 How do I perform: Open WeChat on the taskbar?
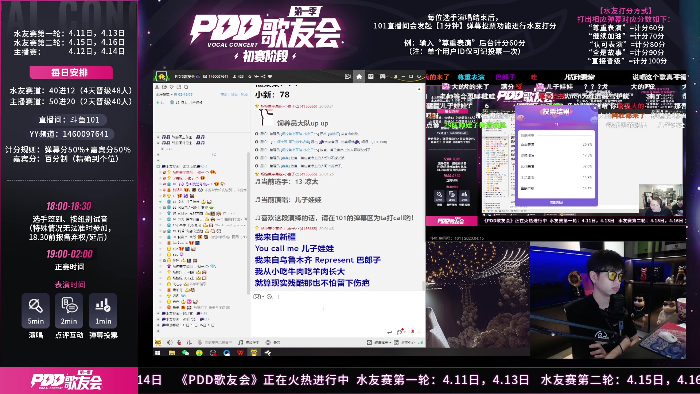click(186, 353)
